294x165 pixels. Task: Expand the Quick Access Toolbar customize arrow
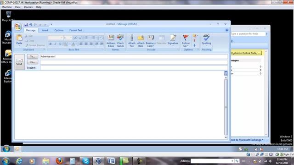click(51, 24)
